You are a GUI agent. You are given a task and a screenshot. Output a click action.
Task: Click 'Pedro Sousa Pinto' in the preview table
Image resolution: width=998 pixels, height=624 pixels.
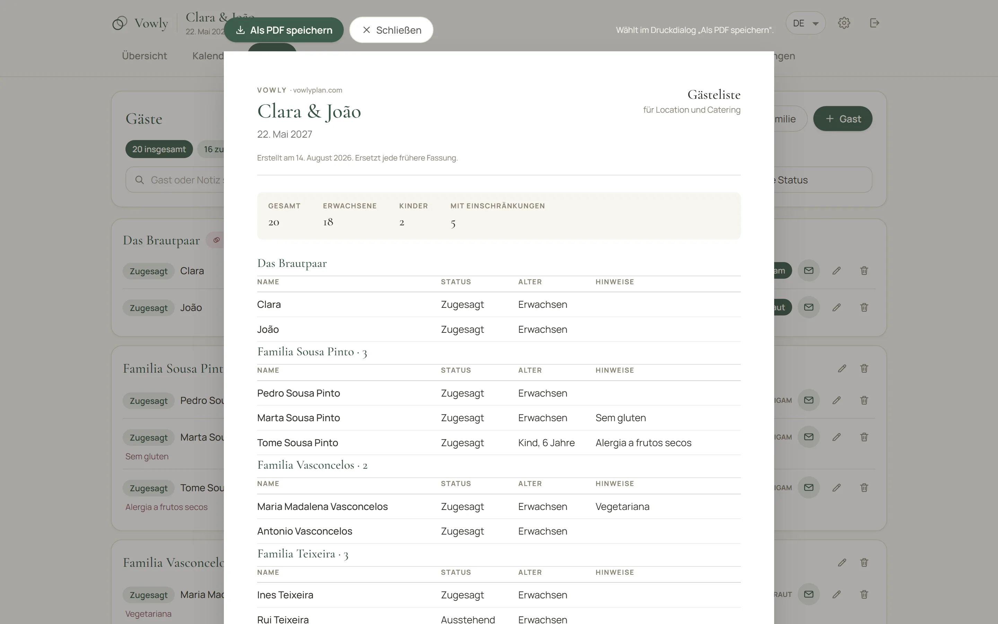tap(299, 393)
